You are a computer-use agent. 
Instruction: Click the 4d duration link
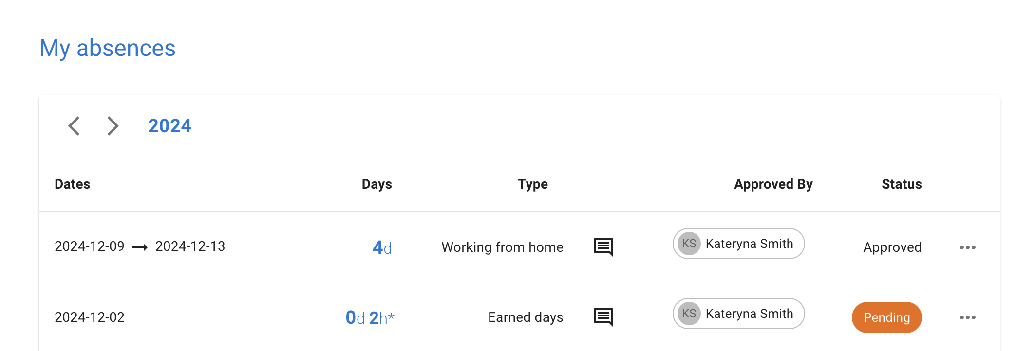382,246
